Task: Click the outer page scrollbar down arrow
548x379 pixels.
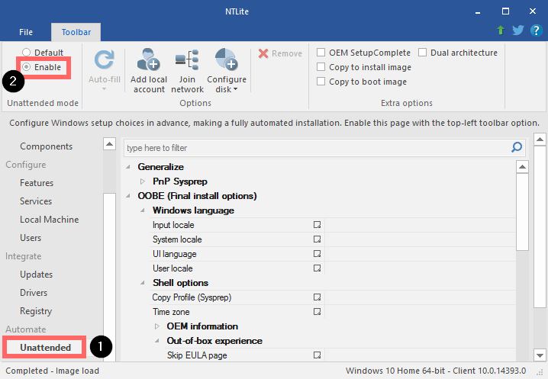Action: (540, 355)
